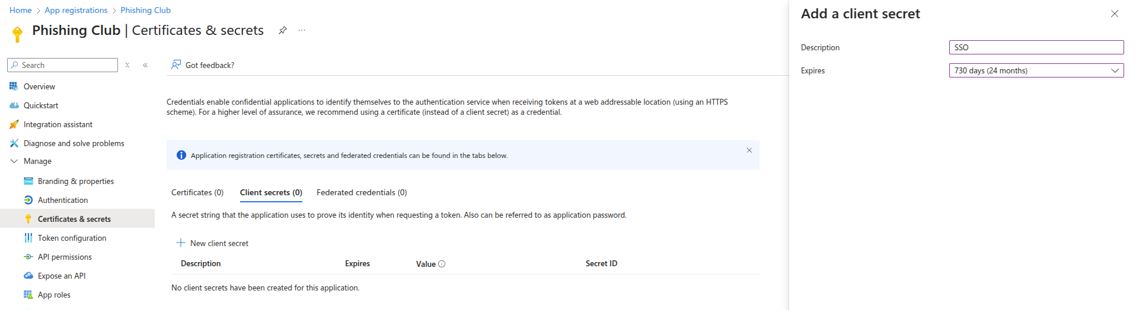Click the Quickstart cloud icon

(x=14, y=105)
